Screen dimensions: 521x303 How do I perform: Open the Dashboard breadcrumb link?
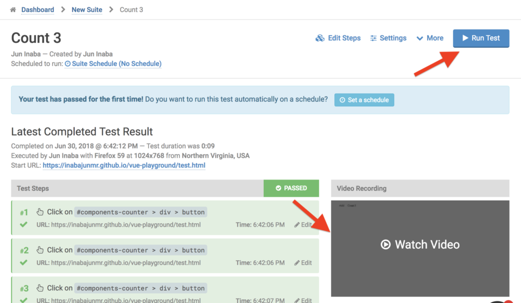(x=37, y=10)
